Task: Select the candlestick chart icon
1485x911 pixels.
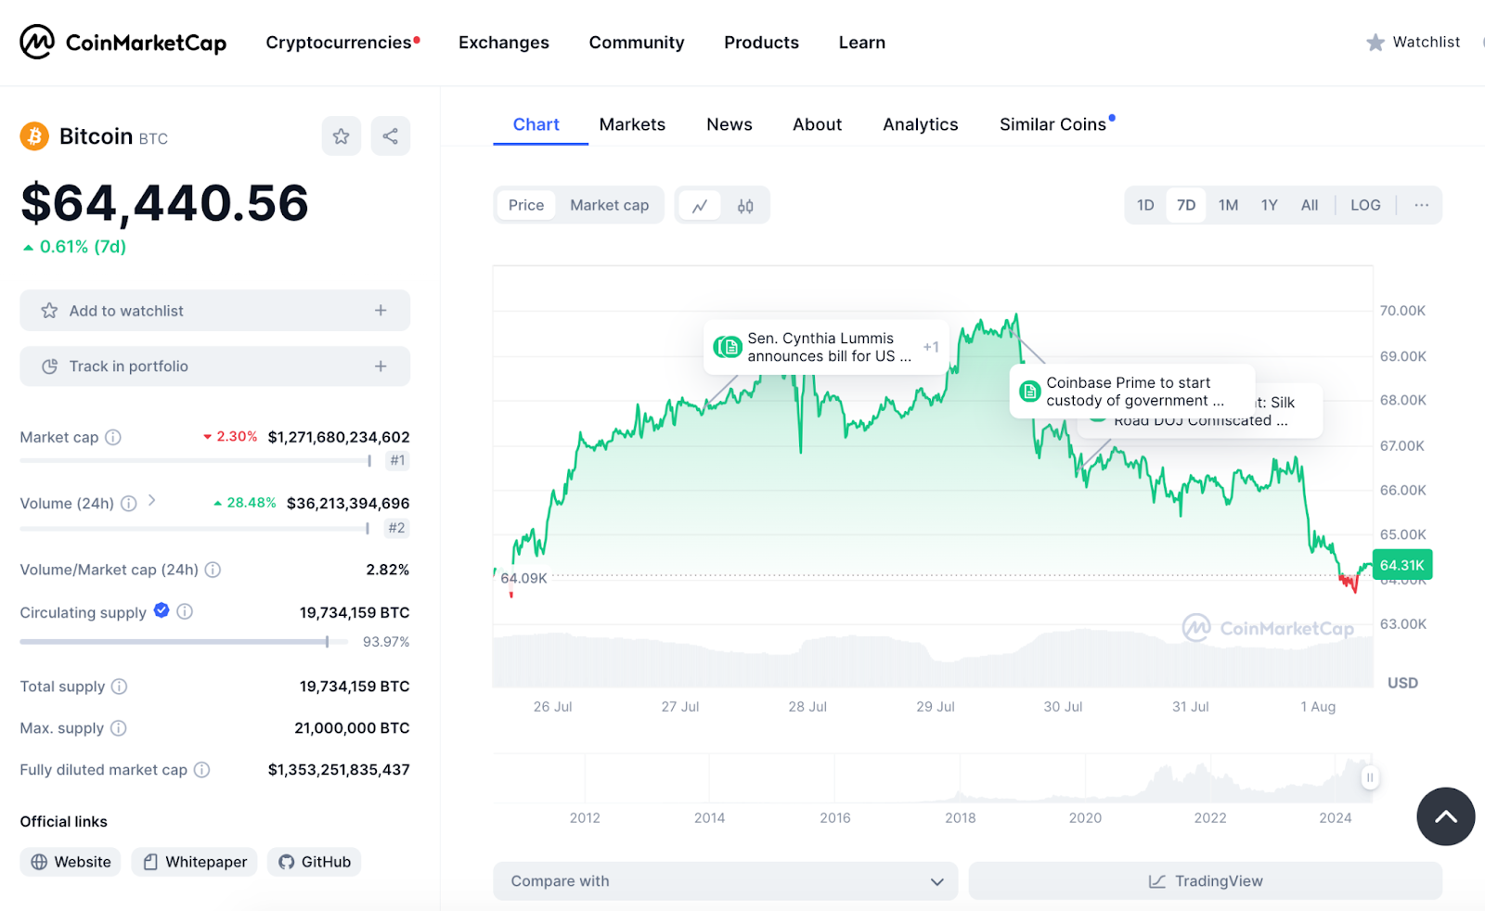Action: tap(745, 206)
